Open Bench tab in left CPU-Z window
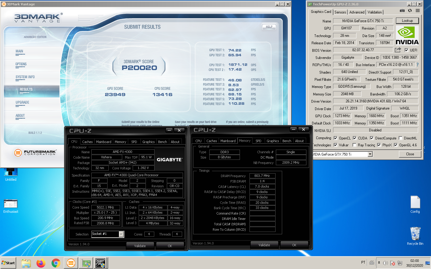The width and height of the screenshot is (431, 269). 163,142
